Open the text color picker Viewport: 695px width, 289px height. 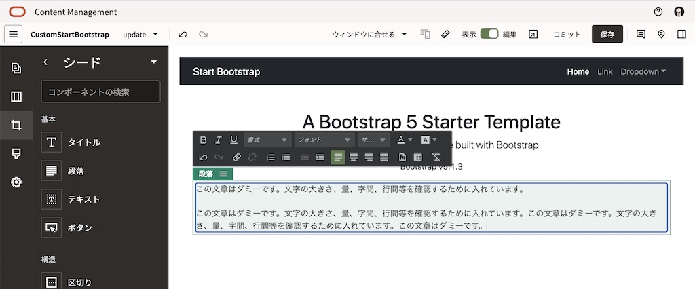[x=405, y=140]
